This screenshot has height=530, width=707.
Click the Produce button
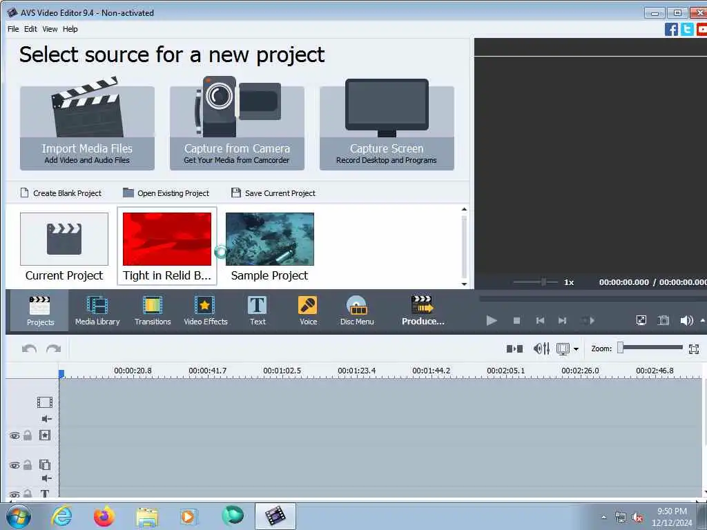click(423, 311)
